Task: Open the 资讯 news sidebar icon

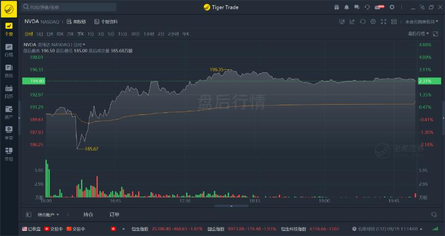Action: 9,70
